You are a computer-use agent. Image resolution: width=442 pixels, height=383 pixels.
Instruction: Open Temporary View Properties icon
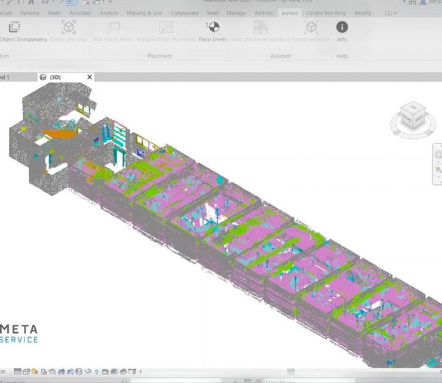[105, 372]
